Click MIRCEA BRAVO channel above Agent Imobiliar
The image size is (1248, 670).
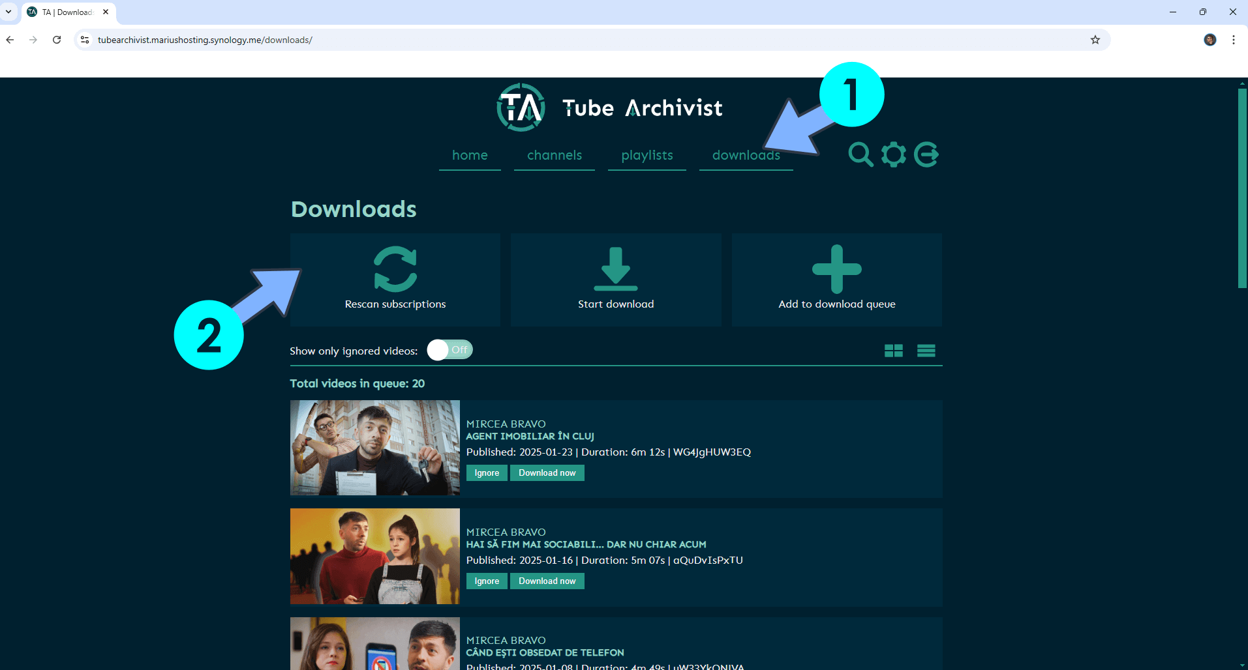(x=506, y=424)
